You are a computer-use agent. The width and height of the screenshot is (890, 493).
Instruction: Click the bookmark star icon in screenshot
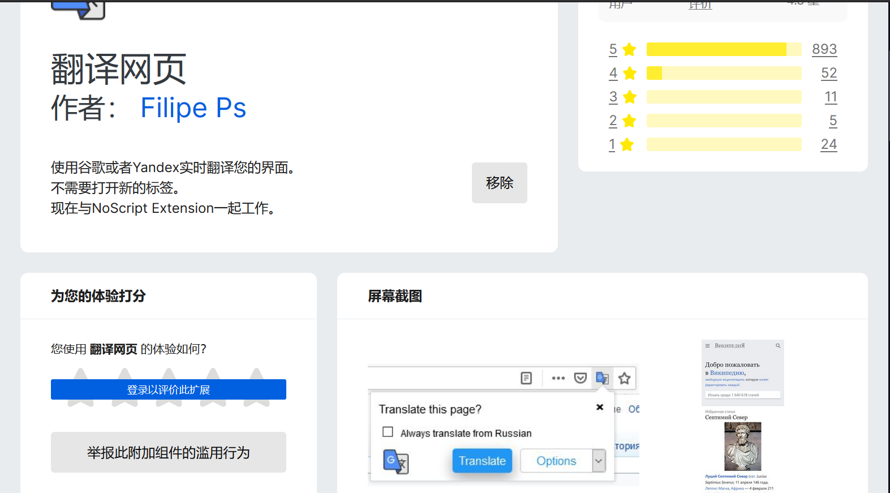(x=624, y=378)
